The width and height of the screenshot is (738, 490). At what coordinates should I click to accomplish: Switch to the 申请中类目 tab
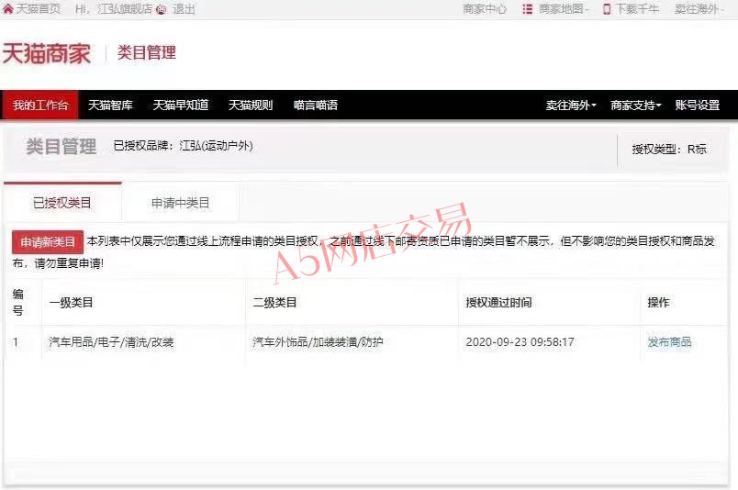[180, 203]
